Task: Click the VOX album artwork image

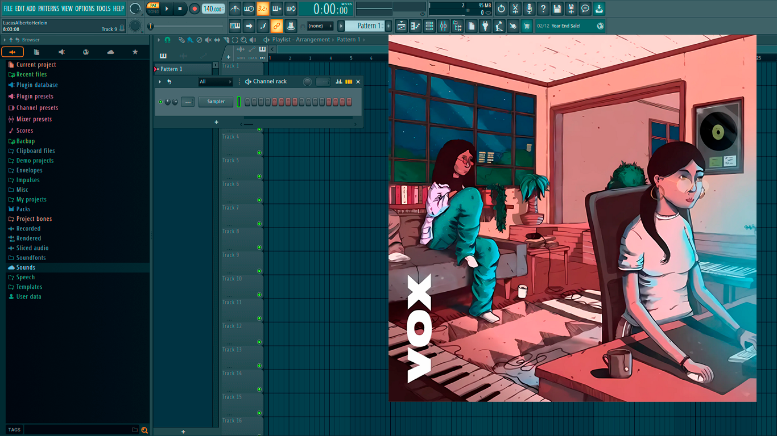Action: [572, 218]
